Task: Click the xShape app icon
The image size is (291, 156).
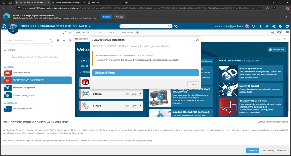Action: pyautogui.click(x=85, y=106)
